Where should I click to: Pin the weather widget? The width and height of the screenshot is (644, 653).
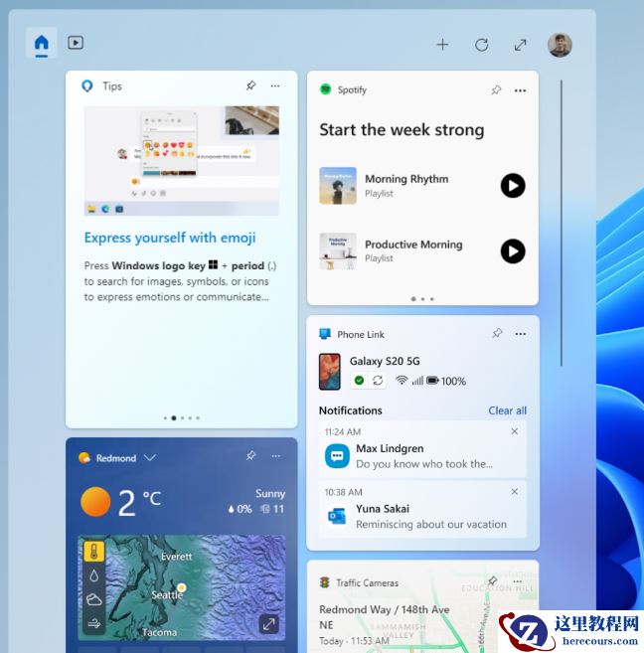pos(250,455)
